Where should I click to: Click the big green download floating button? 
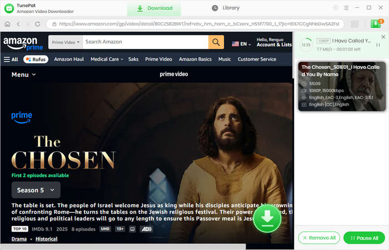point(267,219)
